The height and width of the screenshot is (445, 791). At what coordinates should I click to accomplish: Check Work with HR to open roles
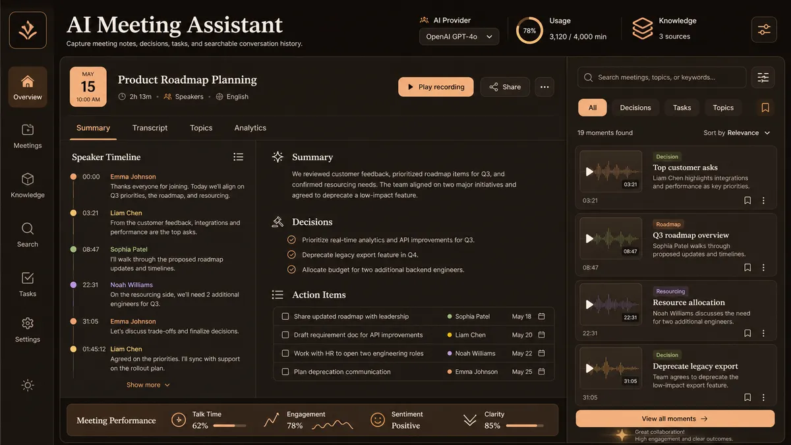[285, 353]
